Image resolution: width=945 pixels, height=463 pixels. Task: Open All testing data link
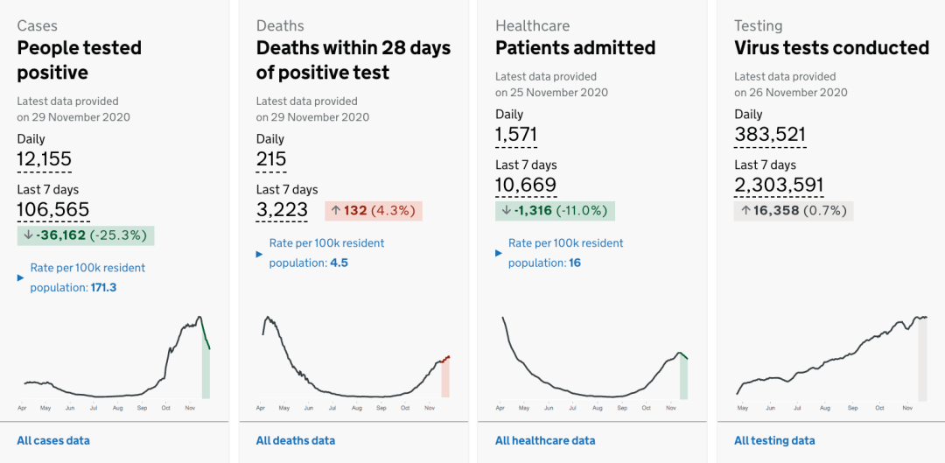[774, 441]
